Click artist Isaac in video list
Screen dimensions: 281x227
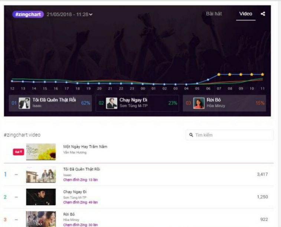point(67,175)
